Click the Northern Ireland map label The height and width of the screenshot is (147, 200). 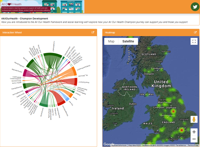click(x=129, y=88)
